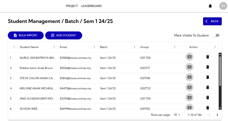
Task: Click group cell G01T02
Action: click(145, 108)
